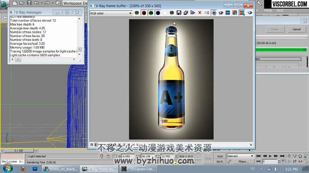Open Windows Start menu
Viewport: 309px width, 173px height.
(8, 168)
